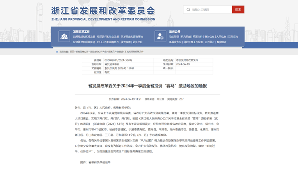Click the magnifier icon in search box

188,10
